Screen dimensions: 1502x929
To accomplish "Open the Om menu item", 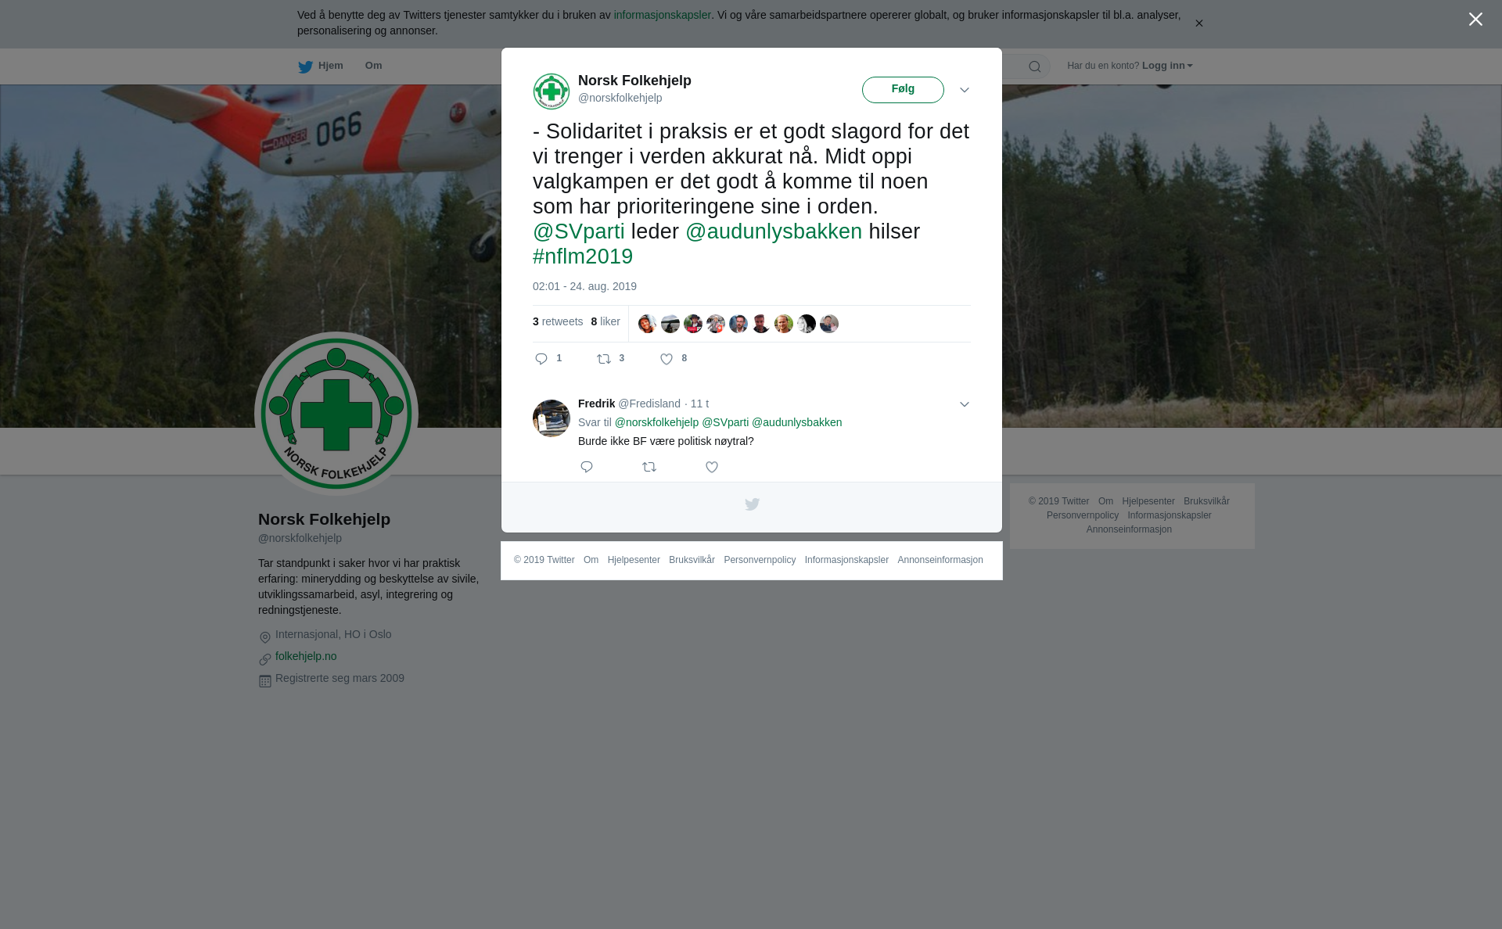I will pos(374,66).
